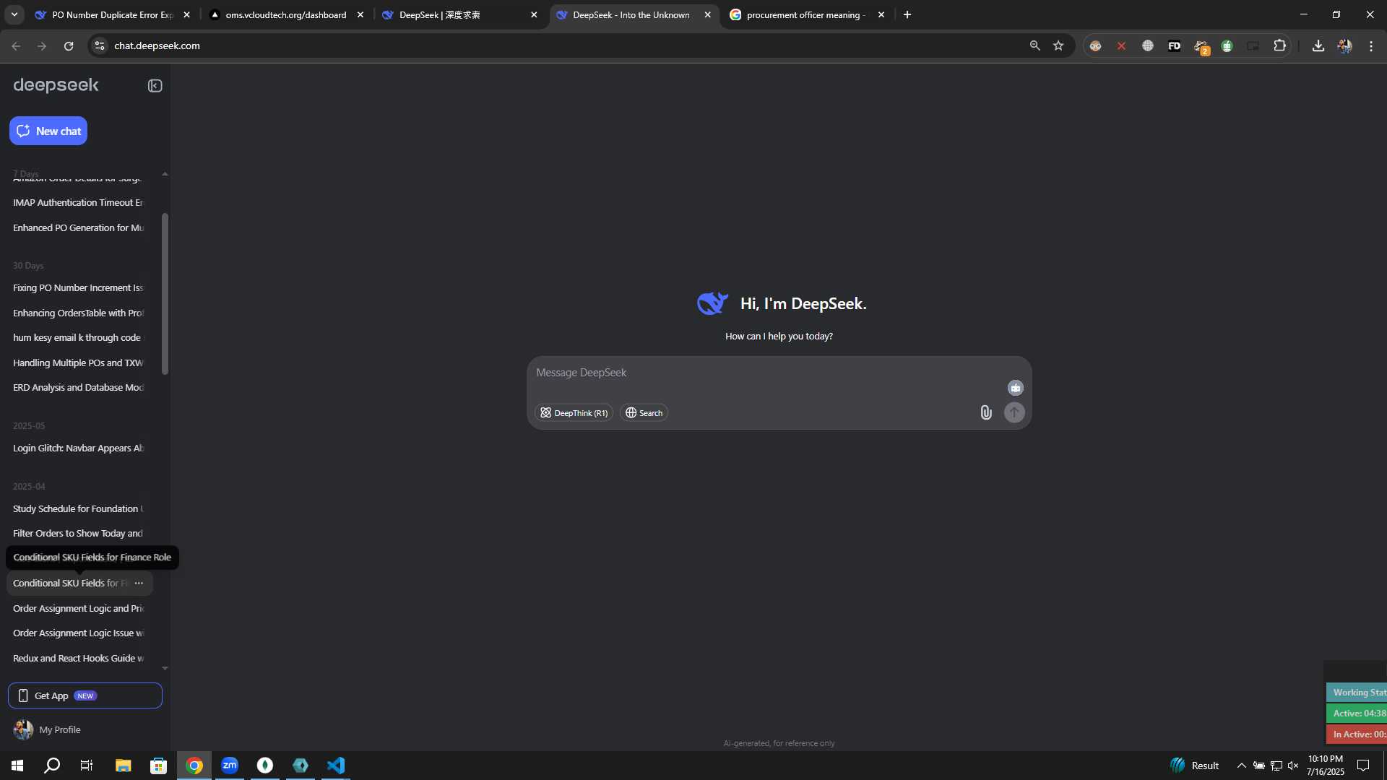Image resolution: width=1387 pixels, height=780 pixels.
Task: Click the red X extension icon
Action: (1121, 45)
